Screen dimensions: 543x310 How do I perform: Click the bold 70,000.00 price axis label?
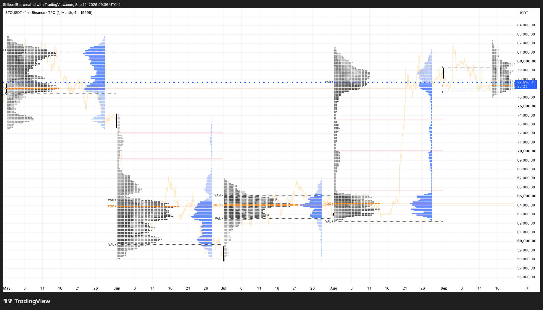pos(527,151)
